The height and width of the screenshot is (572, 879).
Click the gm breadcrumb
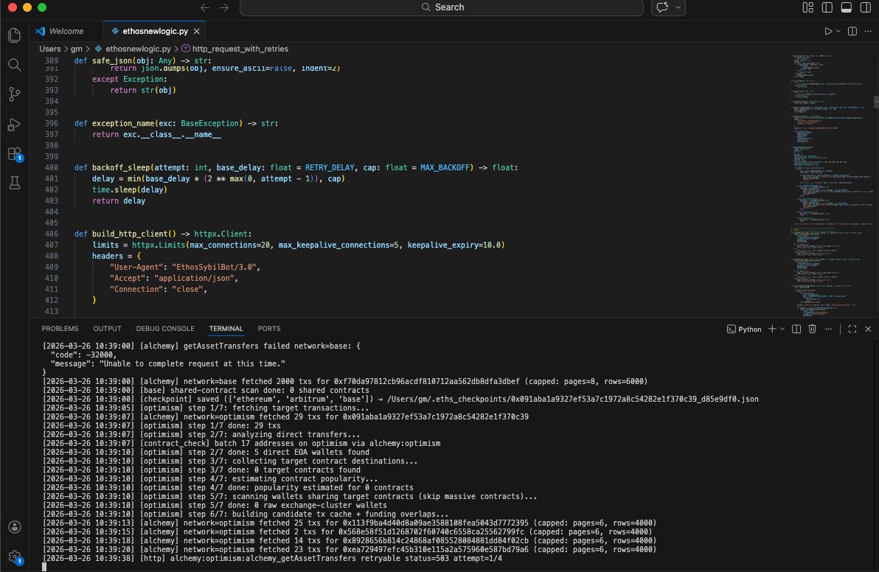(76, 49)
